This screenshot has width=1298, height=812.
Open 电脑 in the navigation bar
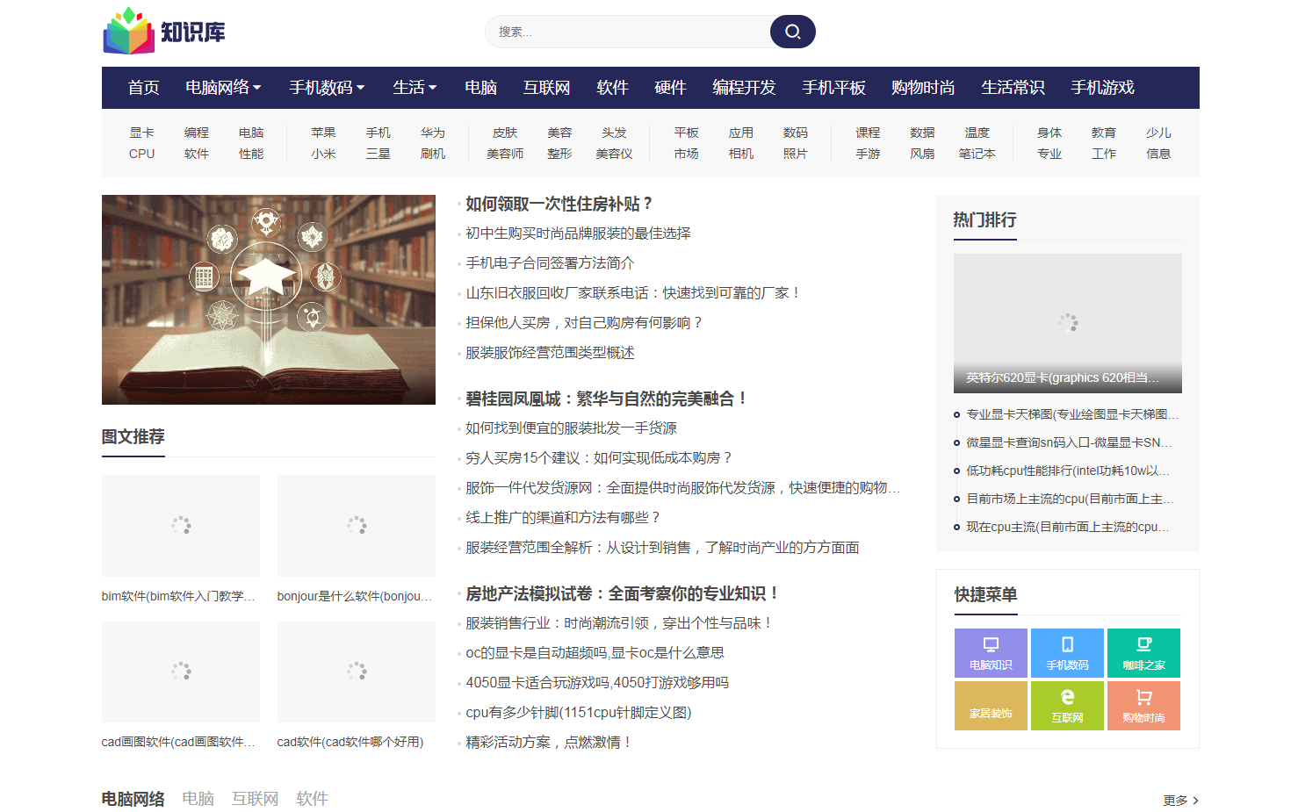(480, 88)
